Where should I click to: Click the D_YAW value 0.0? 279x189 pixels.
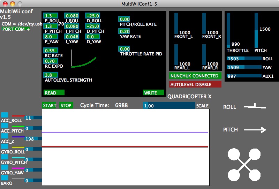point(92,37)
